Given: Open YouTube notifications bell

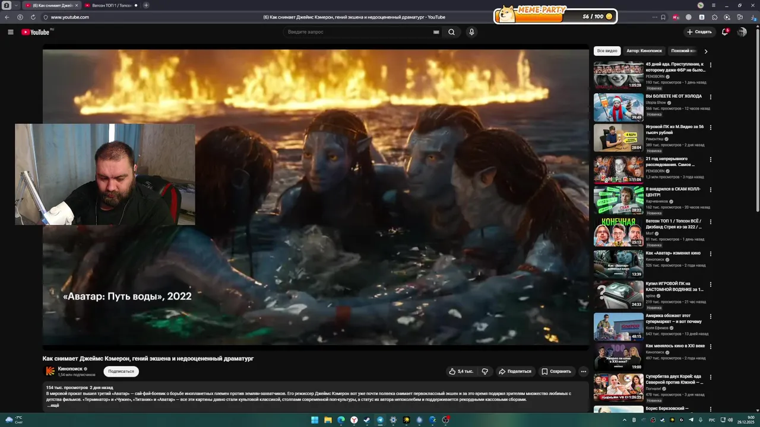Looking at the screenshot, I should (725, 32).
